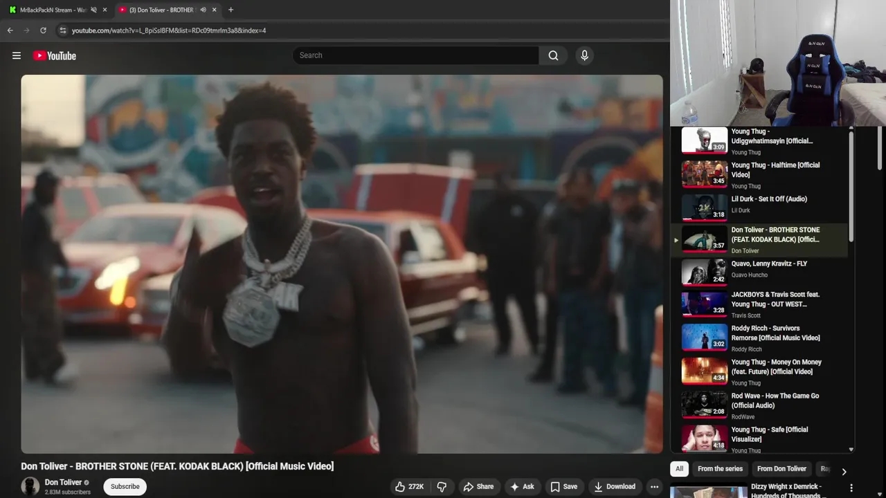
Task: Reload the page with the refresh icon
Action: (x=43, y=30)
